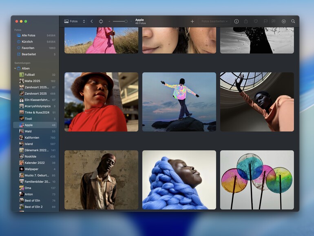This screenshot has width=314, height=236.
Task: Open the Malta 2025 album
Action: 35,81
